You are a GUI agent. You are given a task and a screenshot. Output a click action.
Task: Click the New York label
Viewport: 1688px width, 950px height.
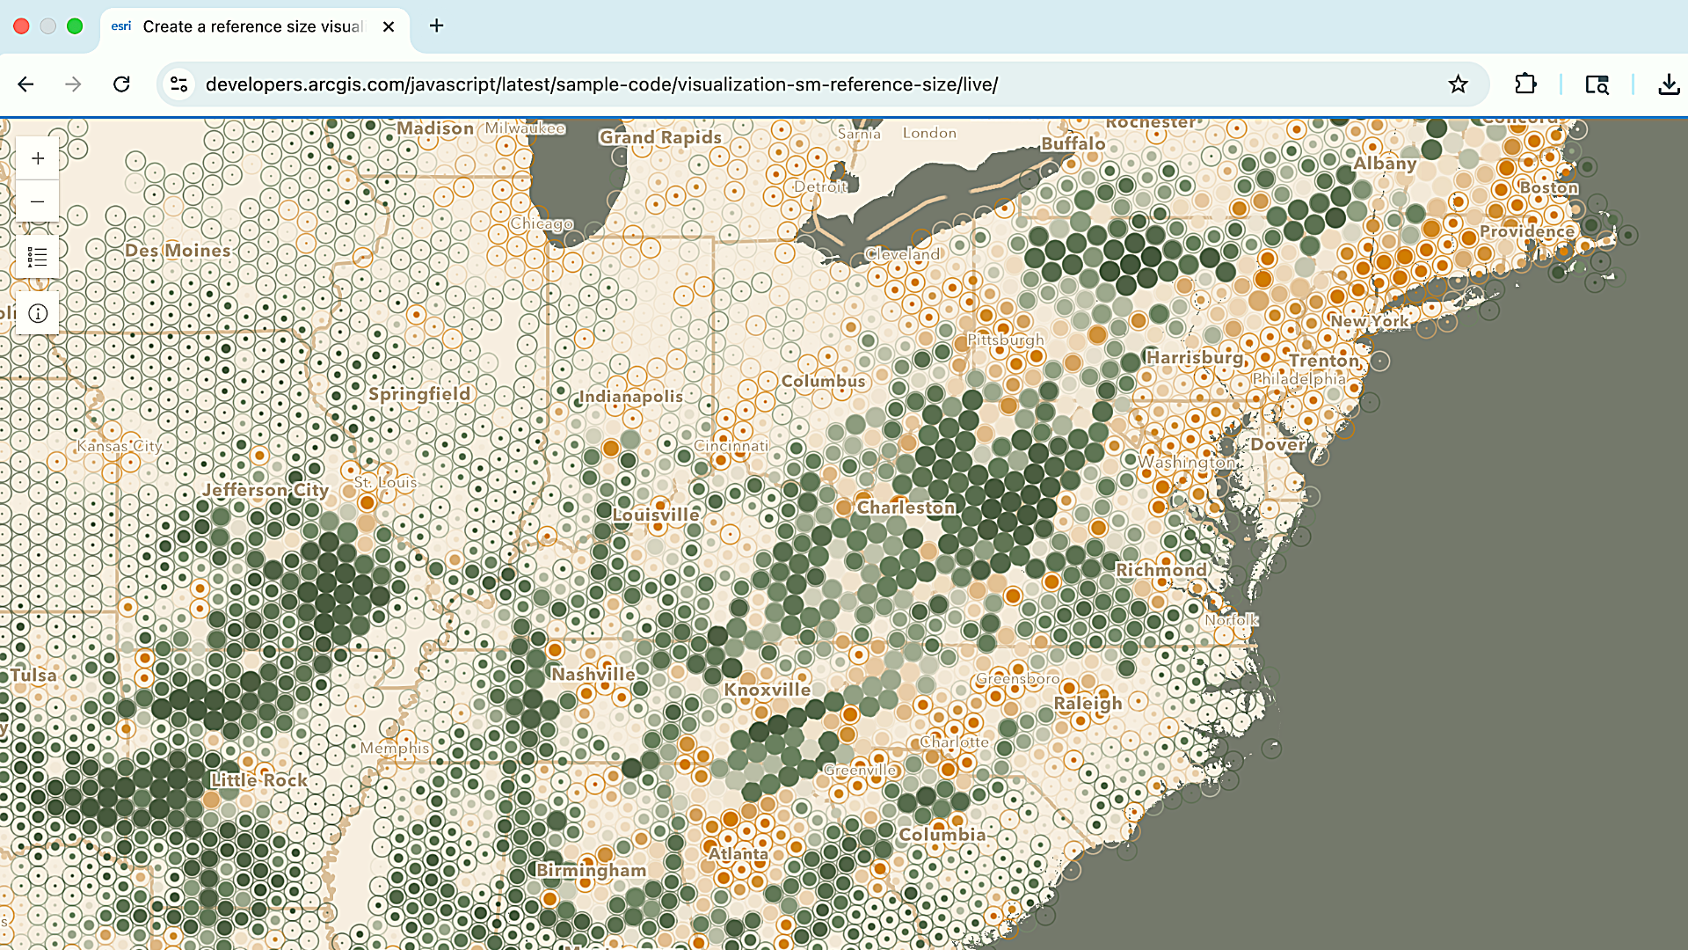[x=1369, y=321]
